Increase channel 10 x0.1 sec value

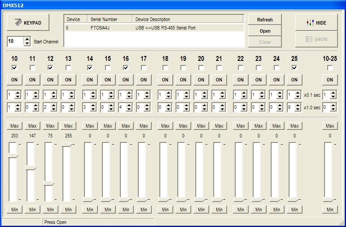tap(18, 93)
